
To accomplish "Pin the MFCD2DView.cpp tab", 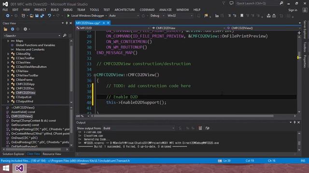I will tap(104, 23).
